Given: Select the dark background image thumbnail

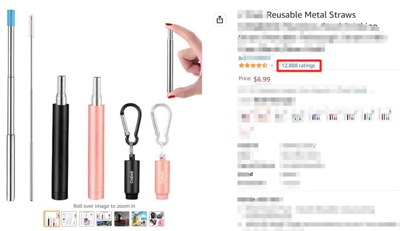Looking at the screenshot, I should (122, 219).
